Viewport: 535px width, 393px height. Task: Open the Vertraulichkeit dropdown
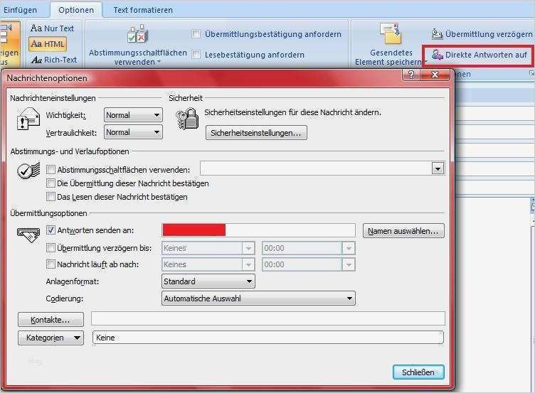pyautogui.click(x=133, y=132)
